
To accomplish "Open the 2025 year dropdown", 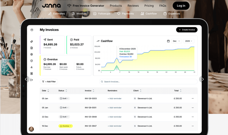I will pos(189,41).
